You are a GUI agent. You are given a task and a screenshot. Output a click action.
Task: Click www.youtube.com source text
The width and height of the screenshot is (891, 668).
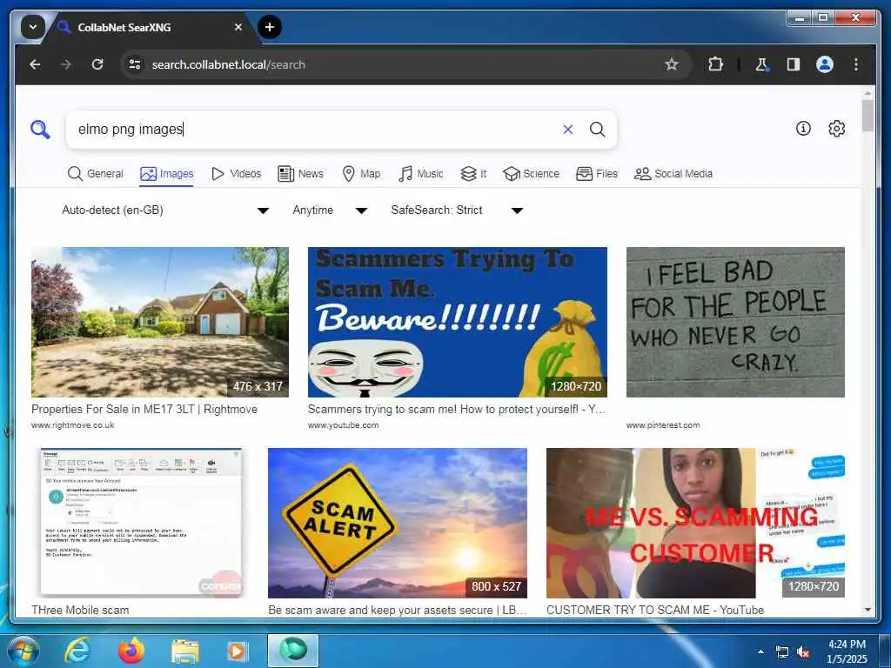click(343, 424)
